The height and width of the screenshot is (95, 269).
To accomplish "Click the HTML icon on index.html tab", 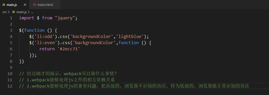I will tap(34, 5).
